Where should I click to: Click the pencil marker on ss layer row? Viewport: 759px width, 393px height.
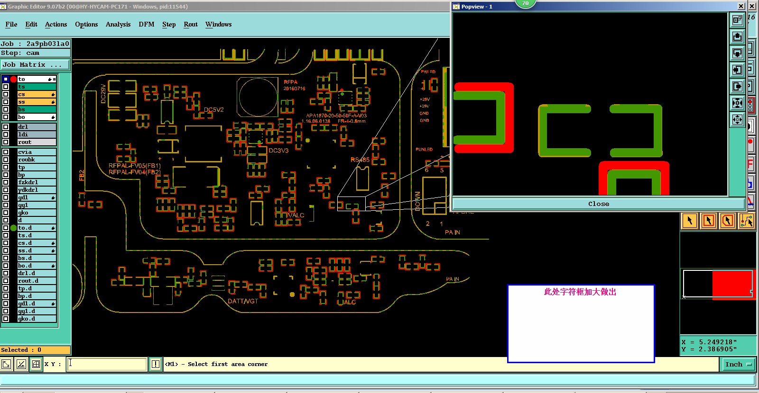53,102
